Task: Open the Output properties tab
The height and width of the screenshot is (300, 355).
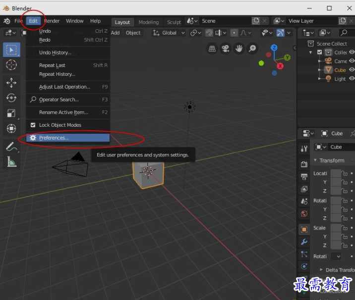Action: point(304,176)
